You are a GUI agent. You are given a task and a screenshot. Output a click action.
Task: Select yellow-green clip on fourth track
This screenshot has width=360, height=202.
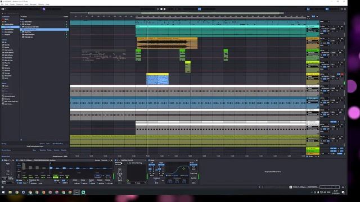(x=188, y=67)
